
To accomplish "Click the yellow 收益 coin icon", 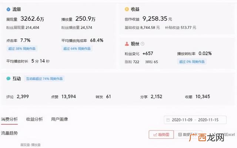I will [127, 9].
